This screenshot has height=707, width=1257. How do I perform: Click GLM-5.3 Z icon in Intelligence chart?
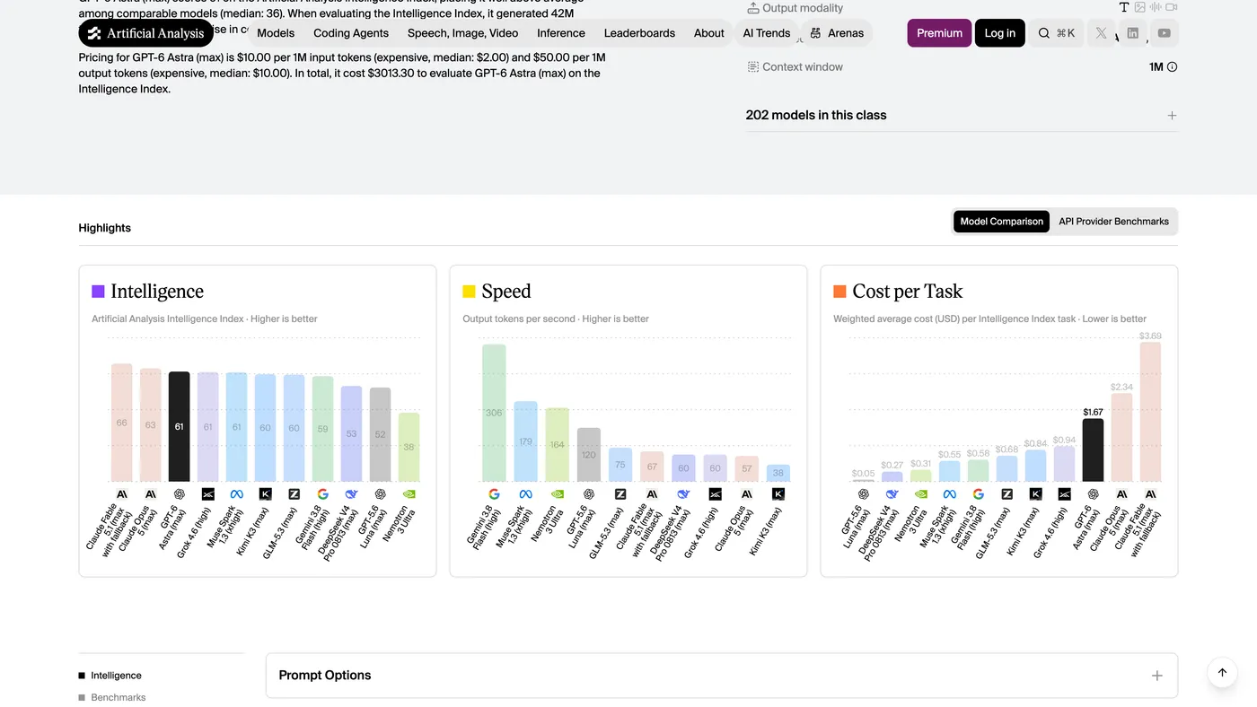(x=294, y=494)
